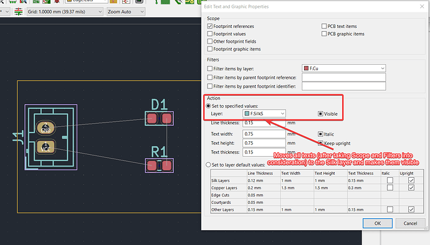
Task: Click the VCC pad of connector J1
Action: pos(45,147)
